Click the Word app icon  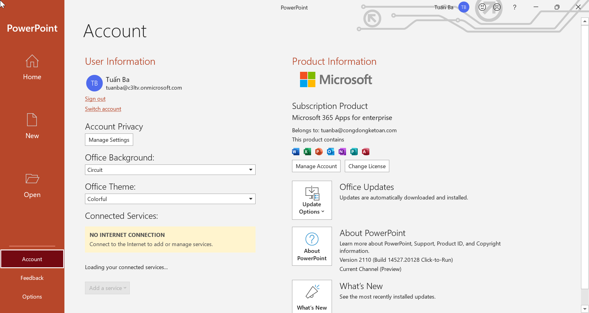(x=295, y=152)
